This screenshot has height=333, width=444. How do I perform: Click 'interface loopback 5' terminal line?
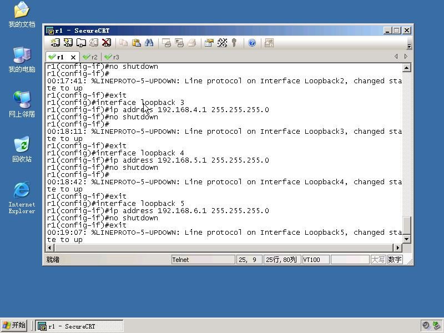(x=115, y=204)
